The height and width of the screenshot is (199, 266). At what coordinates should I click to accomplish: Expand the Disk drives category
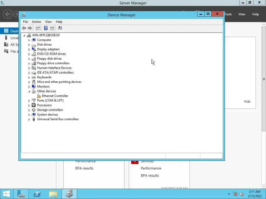coord(29,45)
